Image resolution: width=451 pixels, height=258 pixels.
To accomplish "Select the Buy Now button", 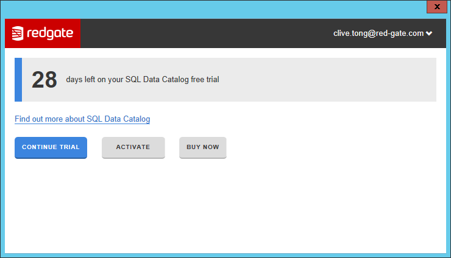I will click(x=202, y=147).
